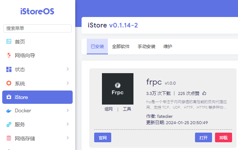Click the 更新日期 2024-01-25 text
This screenshot has height=150, width=238.
tap(177, 123)
